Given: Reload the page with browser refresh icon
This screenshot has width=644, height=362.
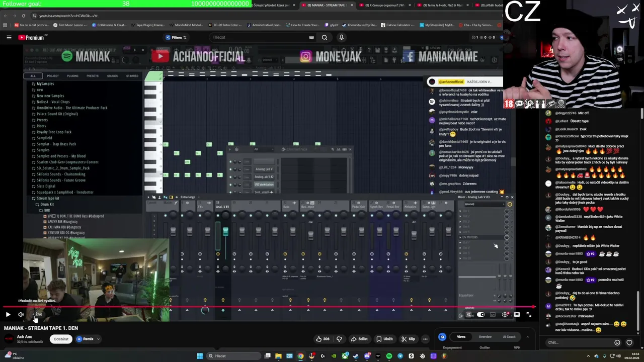Looking at the screenshot, I should click(x=24, y=16).
